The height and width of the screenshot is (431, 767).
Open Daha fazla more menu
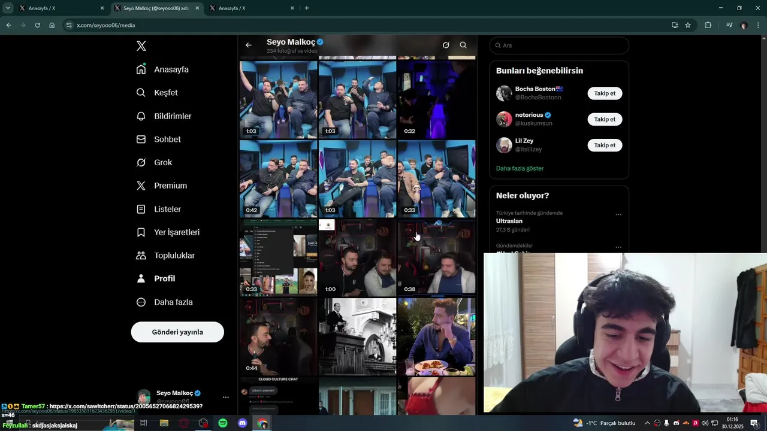pos(164,302)
